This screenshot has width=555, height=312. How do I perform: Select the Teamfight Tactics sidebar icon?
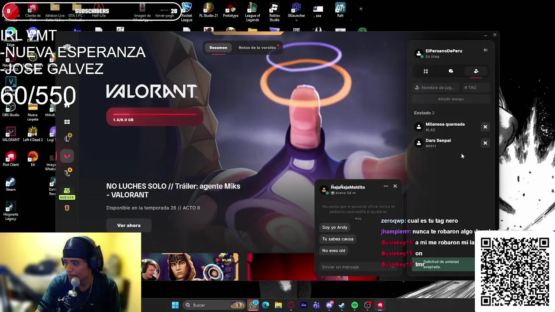[67, 172]
